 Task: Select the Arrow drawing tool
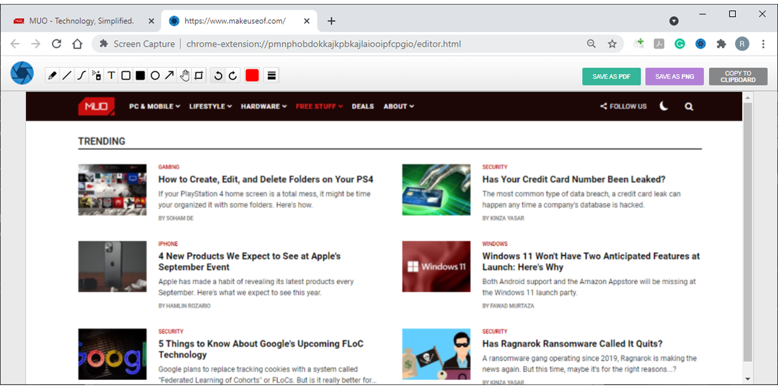coord(169,75)
